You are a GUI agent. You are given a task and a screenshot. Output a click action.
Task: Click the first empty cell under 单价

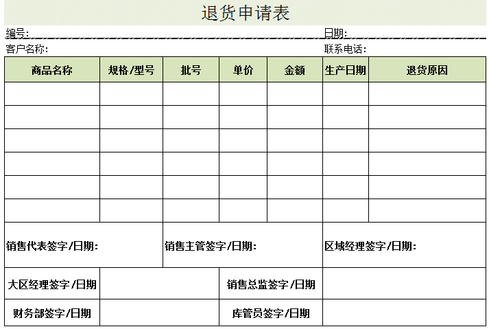click(243, 93)
